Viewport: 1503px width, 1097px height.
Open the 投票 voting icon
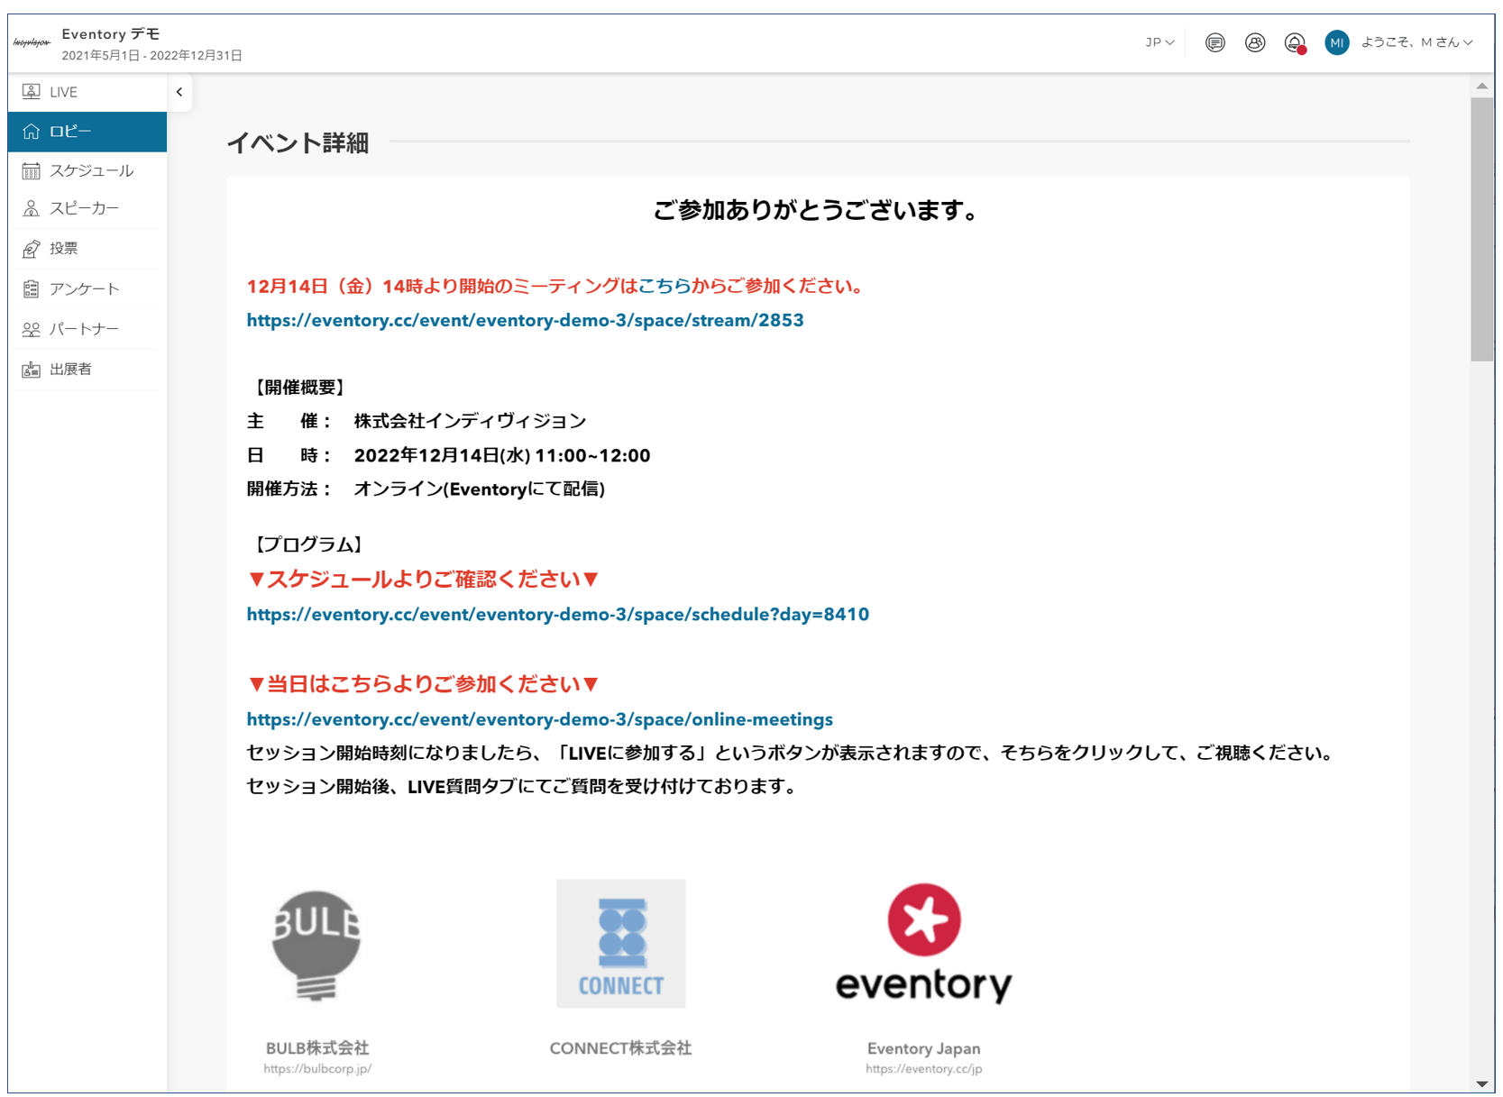click(x=31, y=249)
